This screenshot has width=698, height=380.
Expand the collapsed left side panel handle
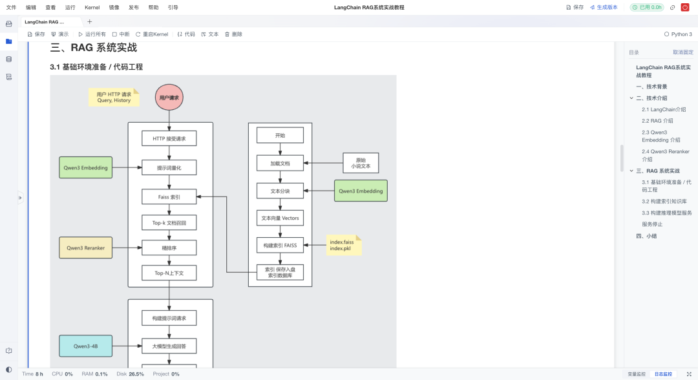pyautogui.click(x=20, y=198)
